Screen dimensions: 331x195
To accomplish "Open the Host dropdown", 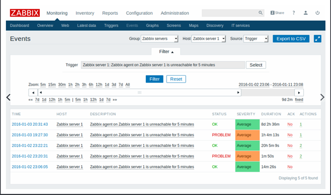I will click(x=208, y=39).
